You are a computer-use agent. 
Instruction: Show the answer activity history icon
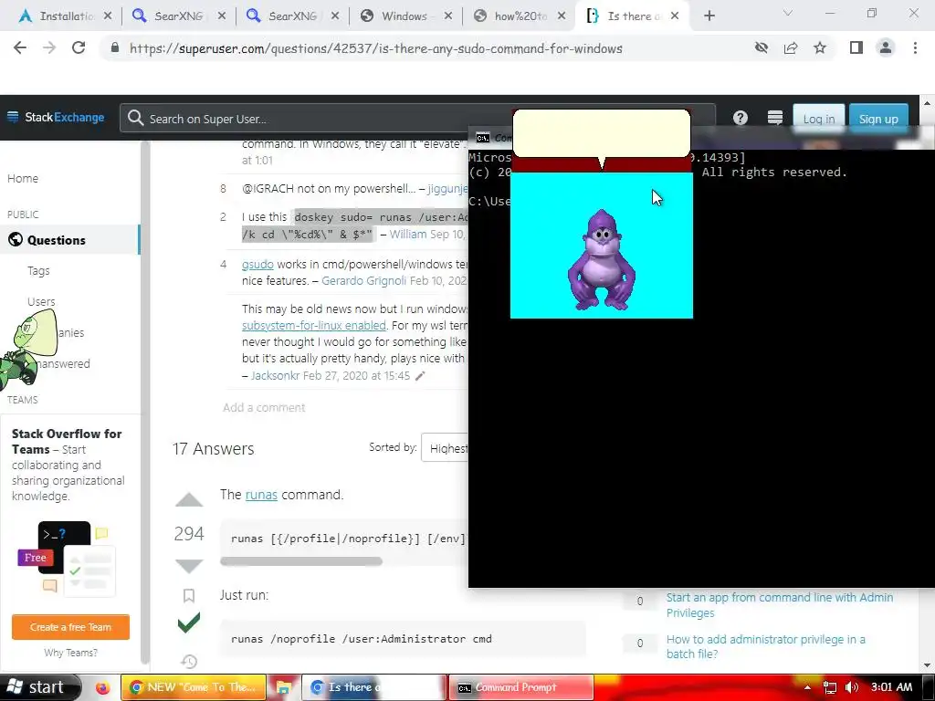tap(189, 661)
